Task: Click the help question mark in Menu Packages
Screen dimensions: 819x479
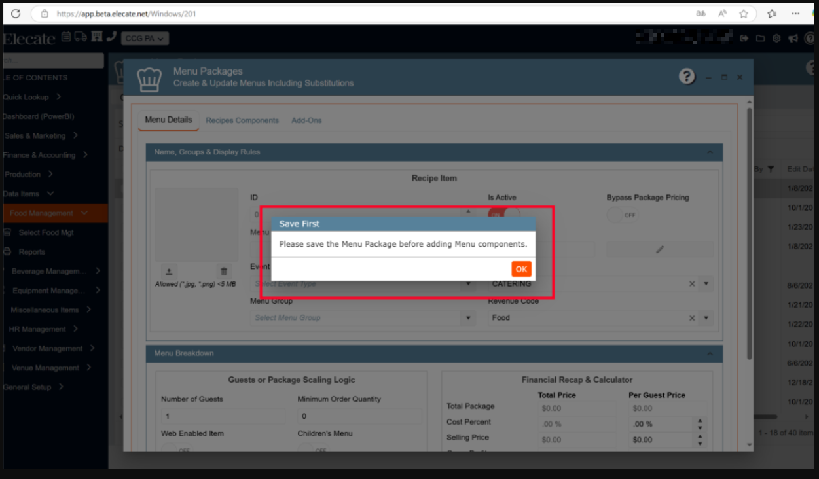Action: 687,77
